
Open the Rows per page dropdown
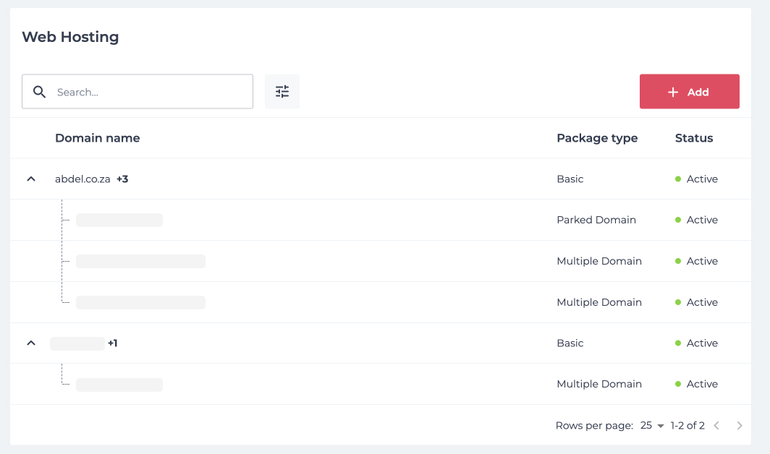[x=652, y=426]
